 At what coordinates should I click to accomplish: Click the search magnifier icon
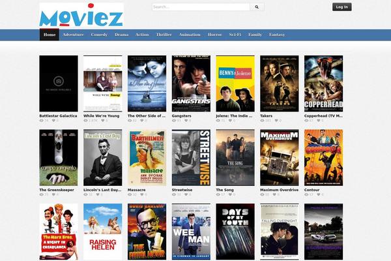pos(257,7)
